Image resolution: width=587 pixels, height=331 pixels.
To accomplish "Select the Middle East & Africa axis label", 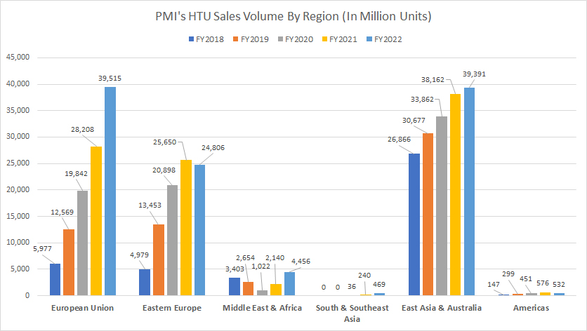I will coord(262,308).
